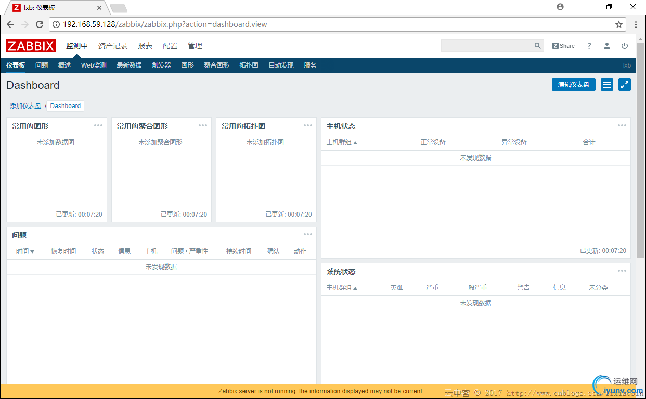Open the dashboard actions list icon
Viewport: 646px width, 399px height.
[x=607, y=85]
